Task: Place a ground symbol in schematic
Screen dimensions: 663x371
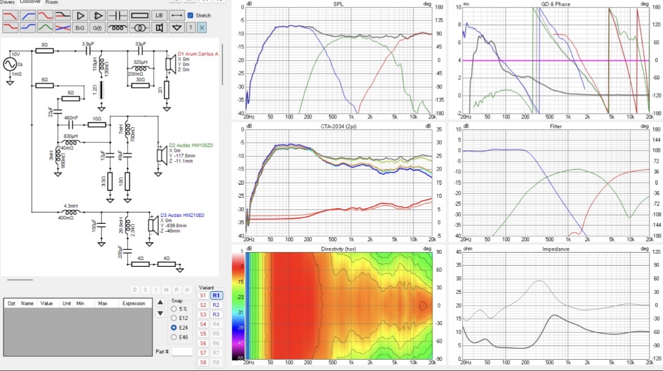Action: [177, 28]
